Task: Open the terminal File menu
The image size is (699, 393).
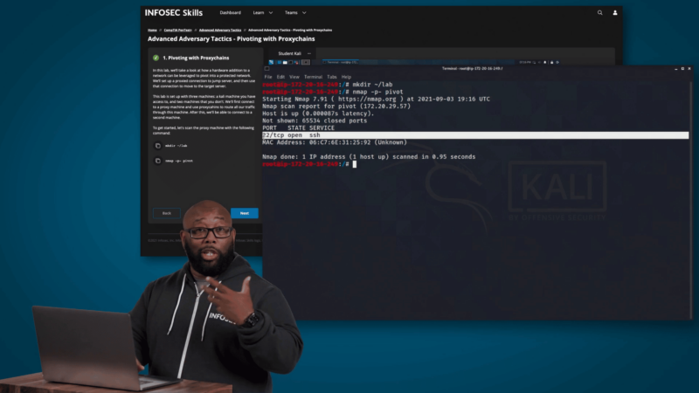Action: [267, 77]
